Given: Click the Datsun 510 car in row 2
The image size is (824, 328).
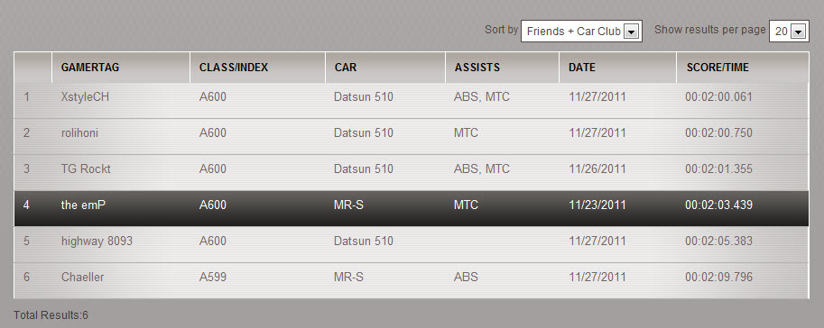Looking at the screenshot, I should [363, 133].
